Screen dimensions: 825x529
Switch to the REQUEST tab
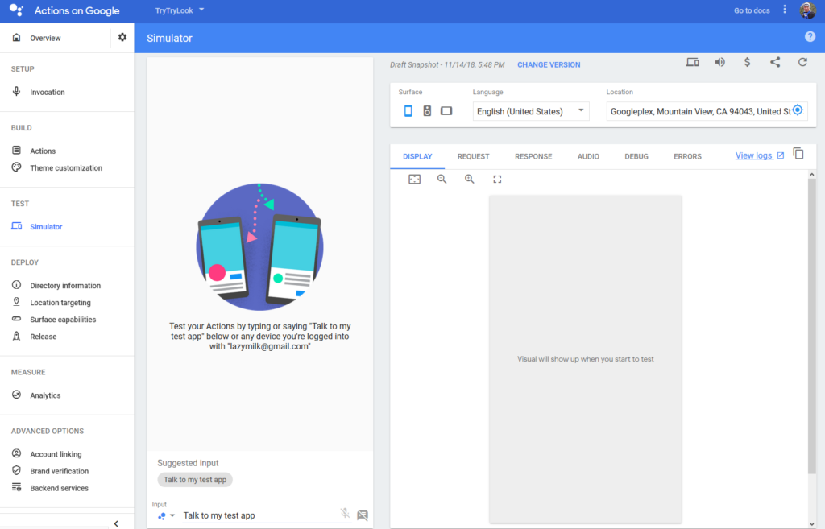tap(473, 156)
